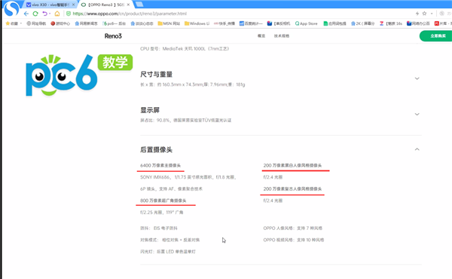Reload the page with the green refresh icon
The width and height of the screenshot is (452, 279).
pyautogui.click(x=35, y=14)
